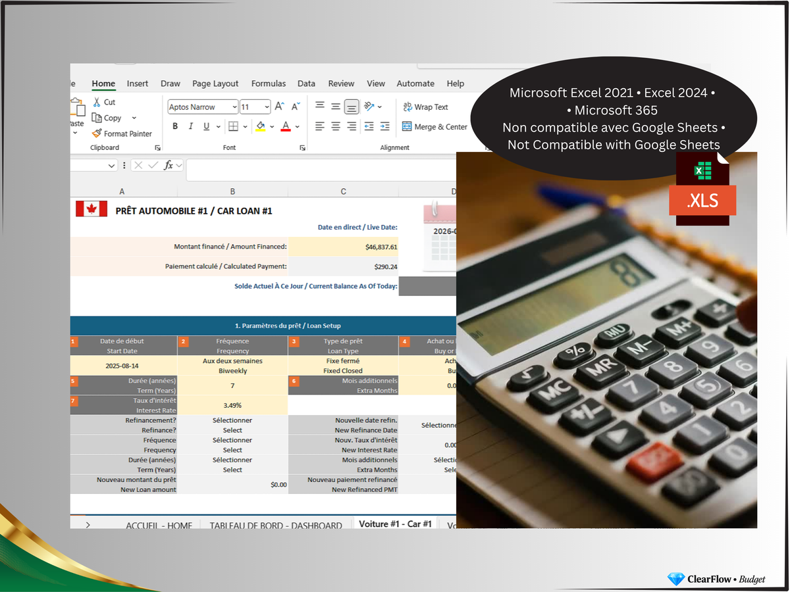
Task: Open orientation dropdown arrow
Action: (x=381, y=107)
